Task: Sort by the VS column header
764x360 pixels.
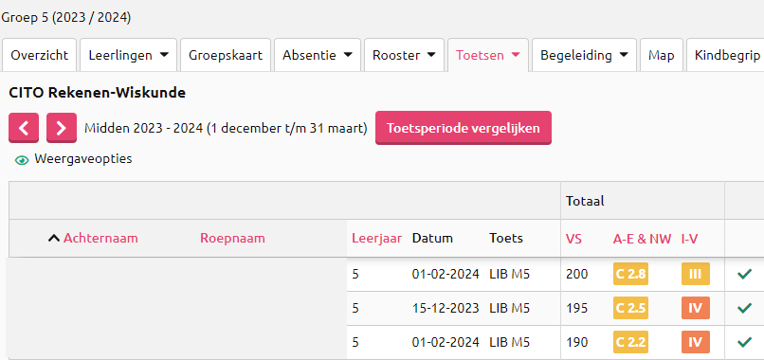Action: coord(573,238)
